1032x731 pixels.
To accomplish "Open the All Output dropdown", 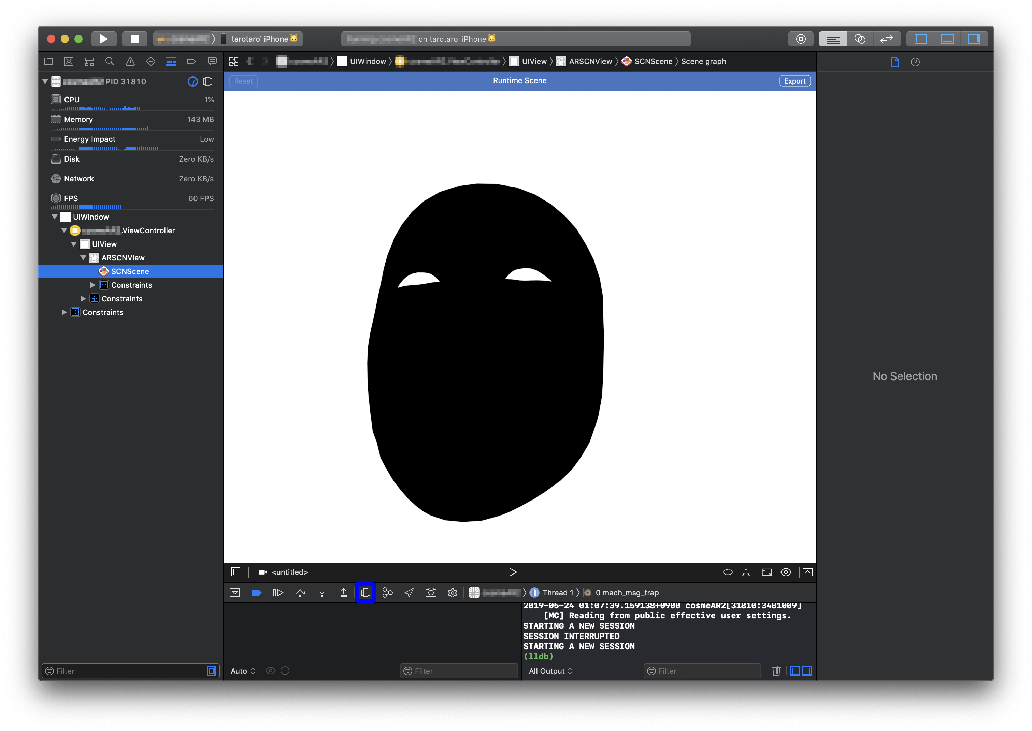I will [x=550, y=671].
